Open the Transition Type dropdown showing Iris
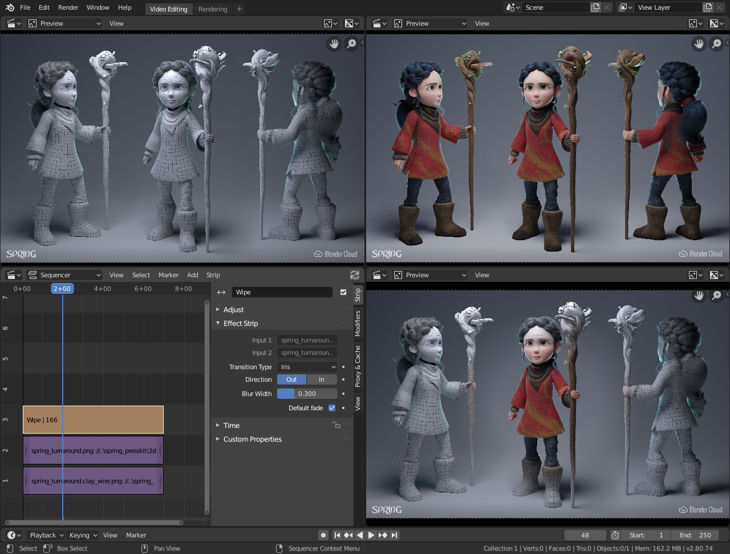 point(307,366)
